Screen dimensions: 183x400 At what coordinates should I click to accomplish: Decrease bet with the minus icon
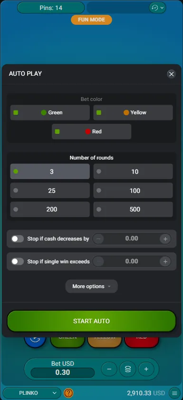point(109,369)
